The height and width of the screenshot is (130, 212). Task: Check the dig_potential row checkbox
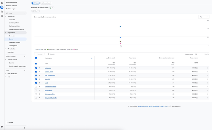click(x=36, y=90)
